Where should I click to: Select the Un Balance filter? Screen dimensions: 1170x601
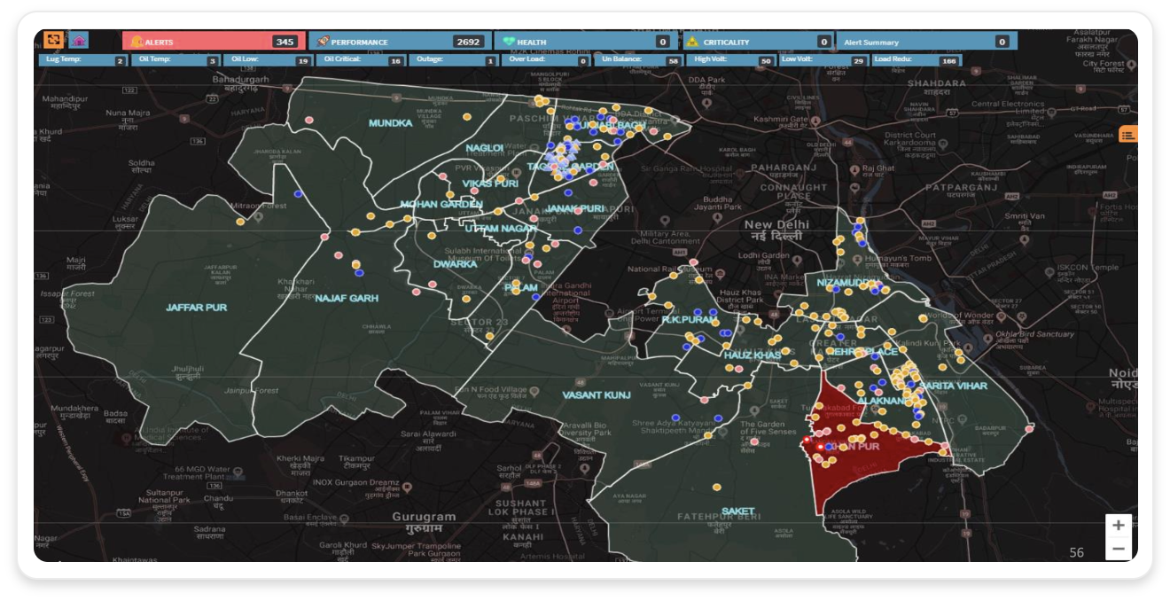click(x=638, y=60)
